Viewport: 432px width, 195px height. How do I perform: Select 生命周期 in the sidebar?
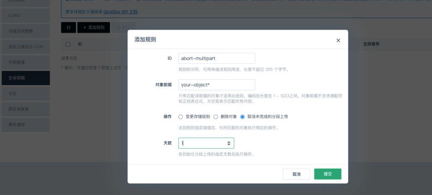(x=26, y=78)
